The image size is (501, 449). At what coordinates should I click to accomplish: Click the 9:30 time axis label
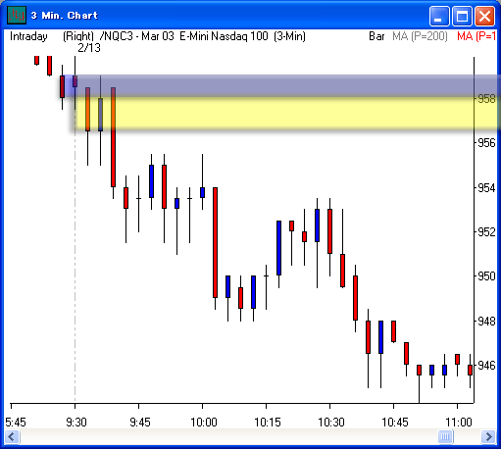click(76, 423)
